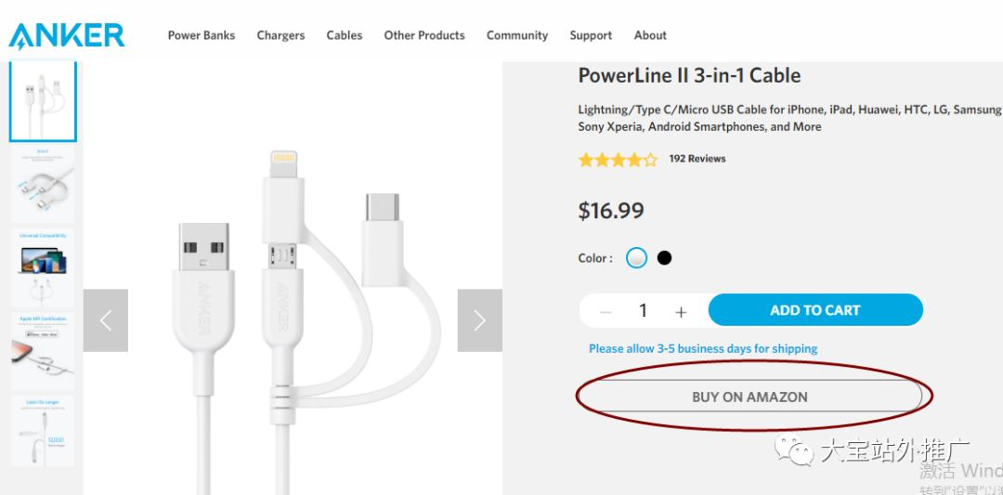1003x495 pixels.
Task: Select the black color option
Action: tap(664, 258)
